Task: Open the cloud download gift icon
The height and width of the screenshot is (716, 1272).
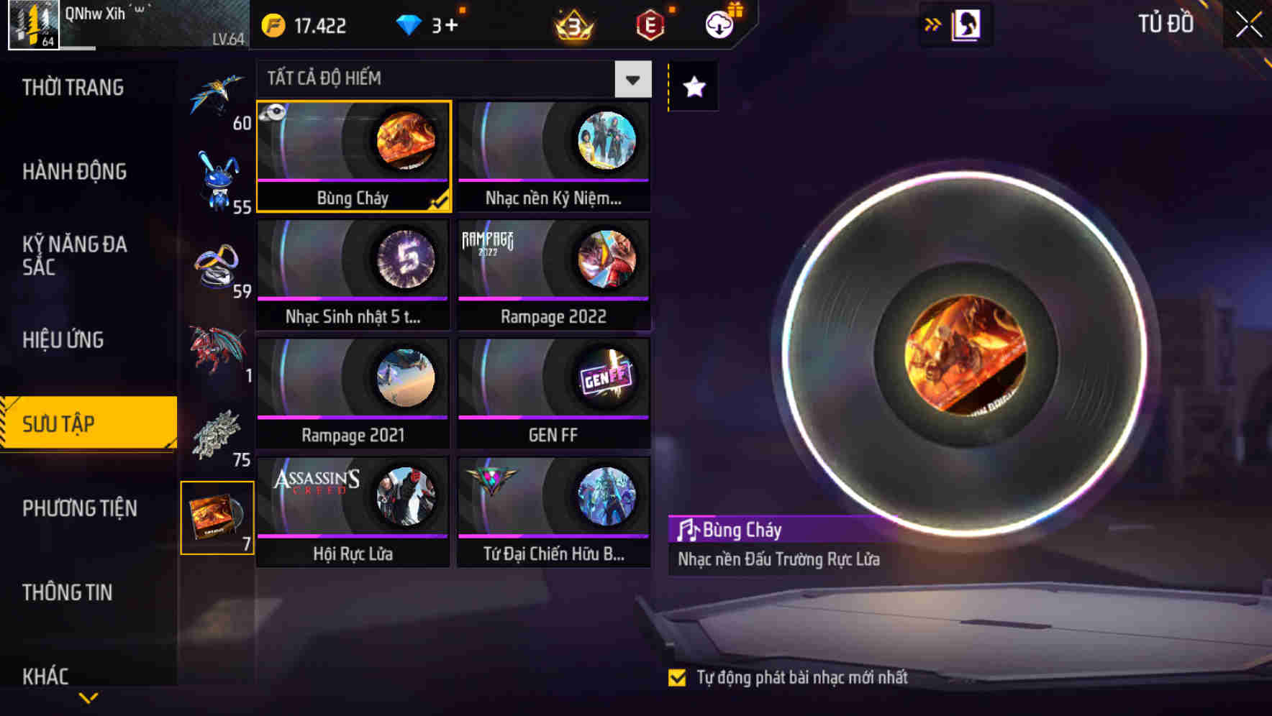Action: pyautogui.click(x=719, y=25)
